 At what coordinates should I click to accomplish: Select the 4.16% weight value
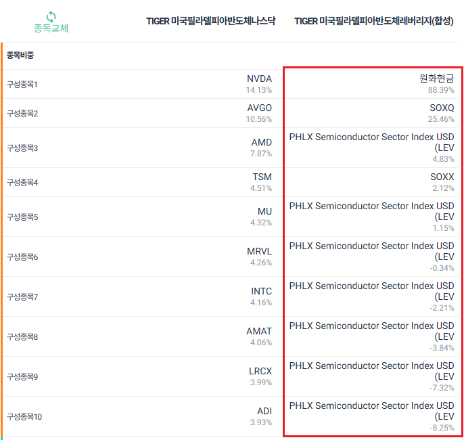(x=260, y=303)
